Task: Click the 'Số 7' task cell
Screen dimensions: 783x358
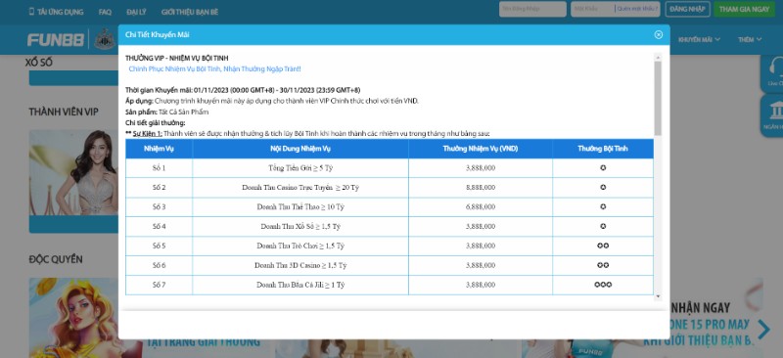Action: pos(159,285)
